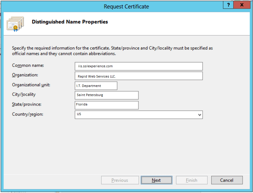The height and width of the screenshot is (193, 253).
Task: Click the Organization label text
Action: [x=25, y=75]
